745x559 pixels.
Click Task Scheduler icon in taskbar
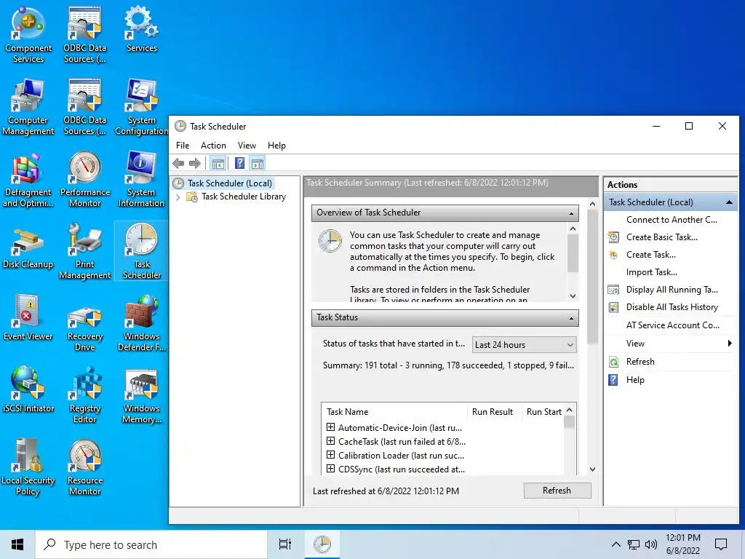pyautogui.click(x=322, y=544)
